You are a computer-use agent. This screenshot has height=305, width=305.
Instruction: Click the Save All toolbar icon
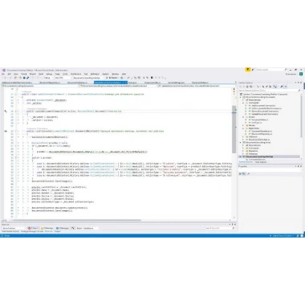tap(27, 78)
